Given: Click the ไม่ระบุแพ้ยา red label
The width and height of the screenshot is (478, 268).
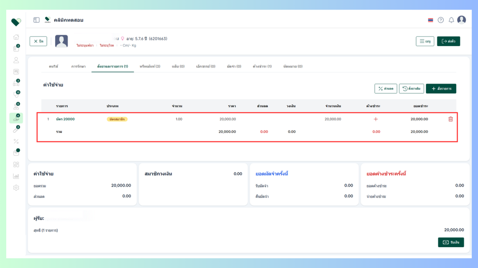Looking at the screenshot, I should (x=85, y=46).
